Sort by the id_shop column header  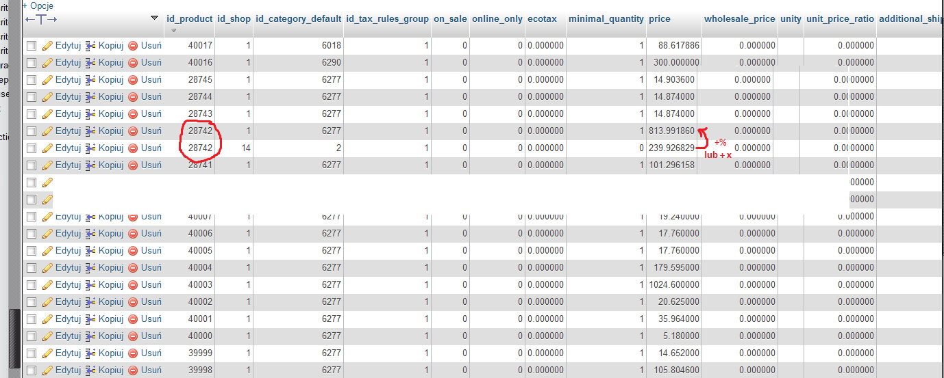click(234, 18)
